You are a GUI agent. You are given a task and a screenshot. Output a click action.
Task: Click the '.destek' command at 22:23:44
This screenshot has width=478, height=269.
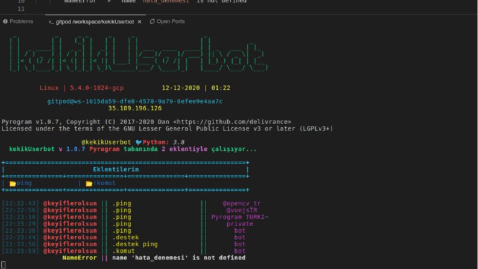(x=125, y=237)
